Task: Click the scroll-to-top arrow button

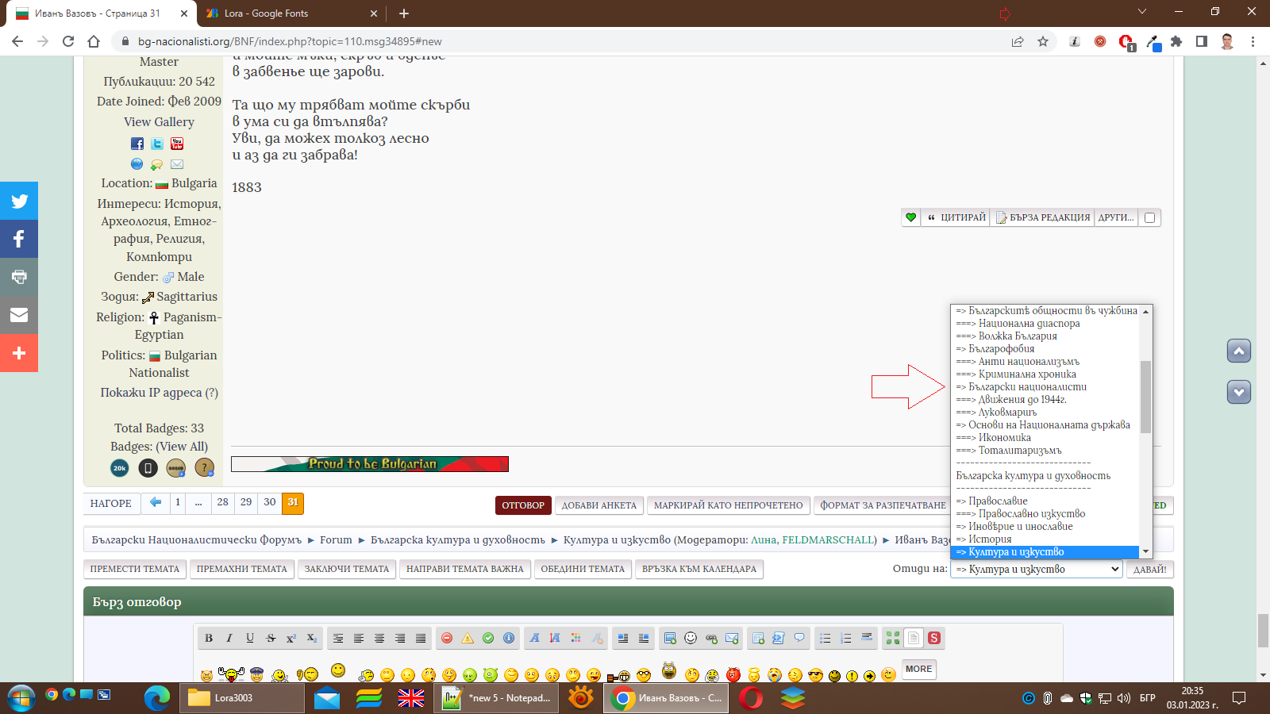Action: click(x=1239, y=351)
